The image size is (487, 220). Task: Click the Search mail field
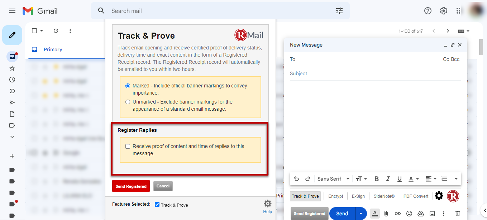(x=220, y=11)
